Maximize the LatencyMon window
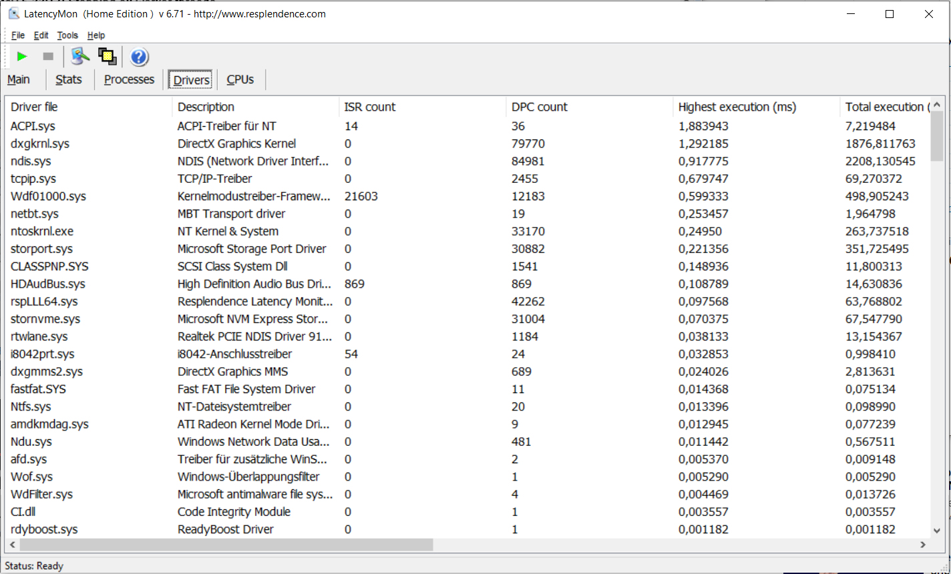Screen dimensions: 951x574 889,13
